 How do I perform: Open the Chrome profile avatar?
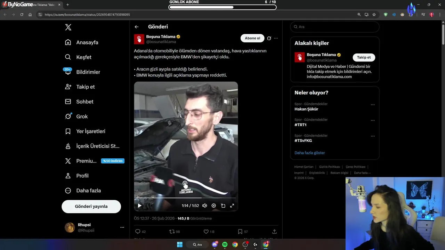point(431,15)
